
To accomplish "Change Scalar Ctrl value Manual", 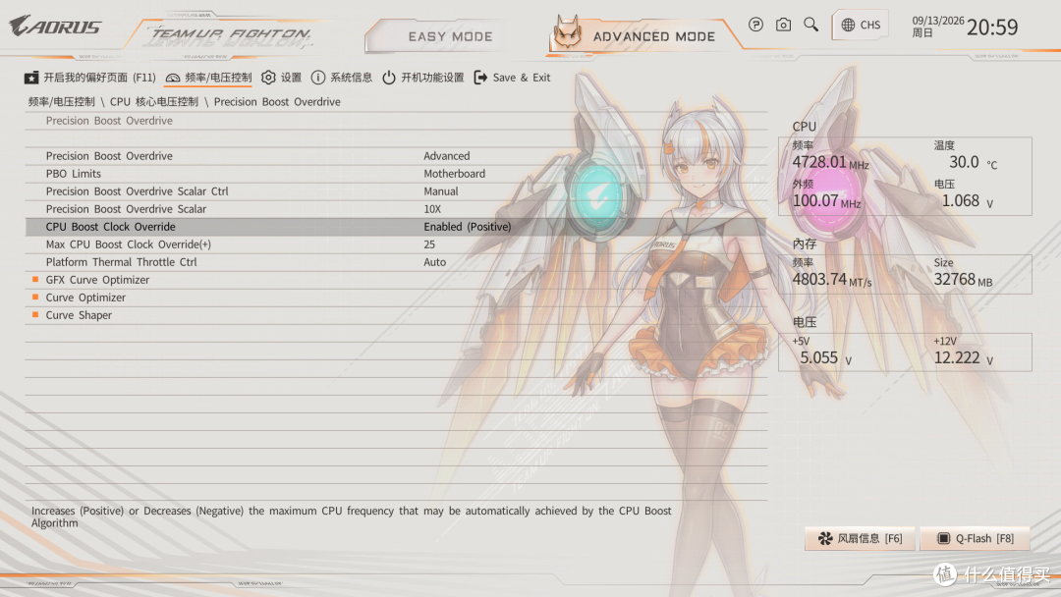I will pyautogui.click(x=440, y=191).
